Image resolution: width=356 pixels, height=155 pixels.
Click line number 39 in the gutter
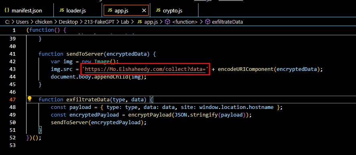[x=13, y=39]
